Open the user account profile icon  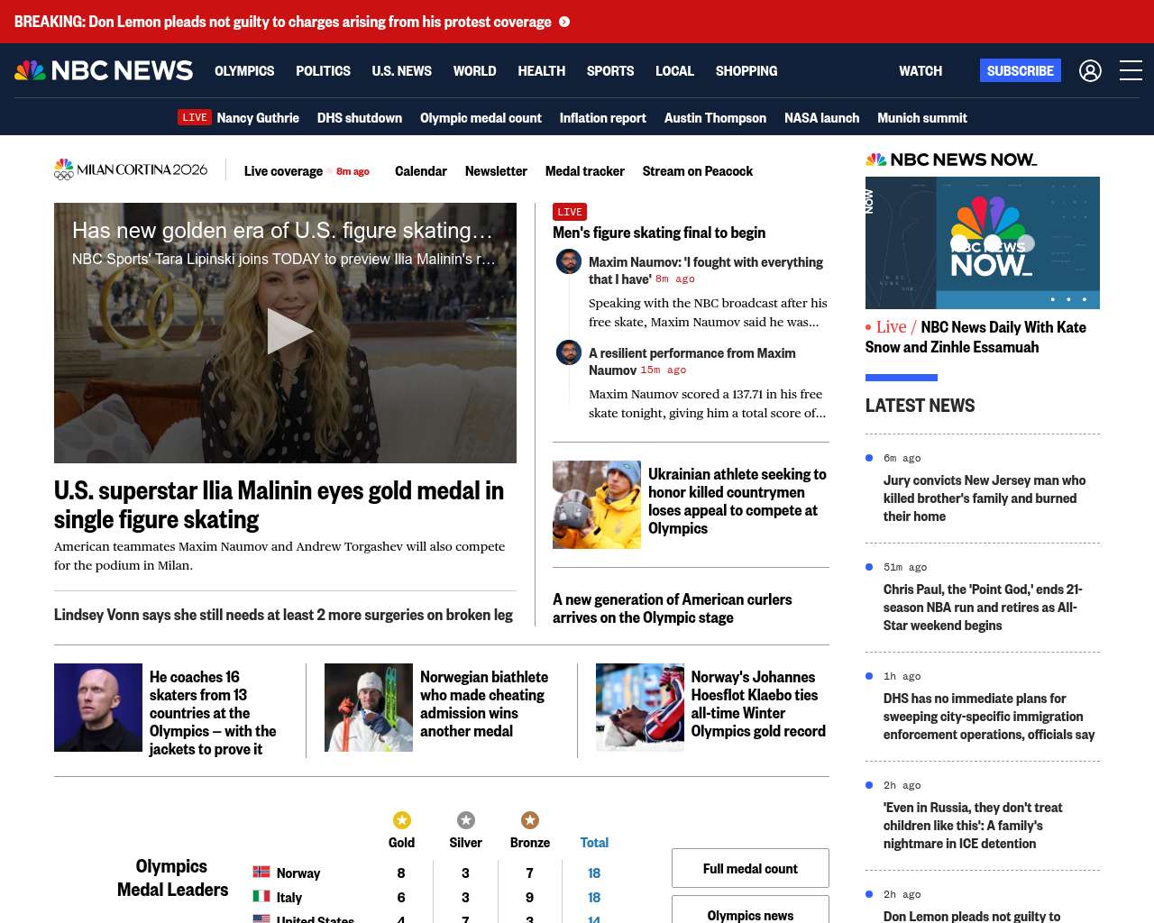pyautogui.click(x=1090, y=70)
